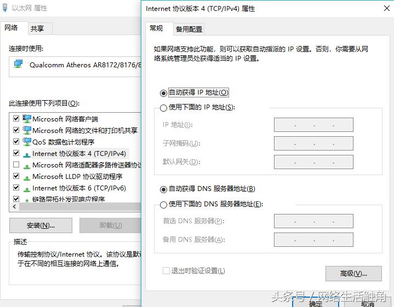This screenshot has width=394, height=307.
Task: Click the Internet 协议版本 6 protocol icon
Action: click(x=27, y=189)
